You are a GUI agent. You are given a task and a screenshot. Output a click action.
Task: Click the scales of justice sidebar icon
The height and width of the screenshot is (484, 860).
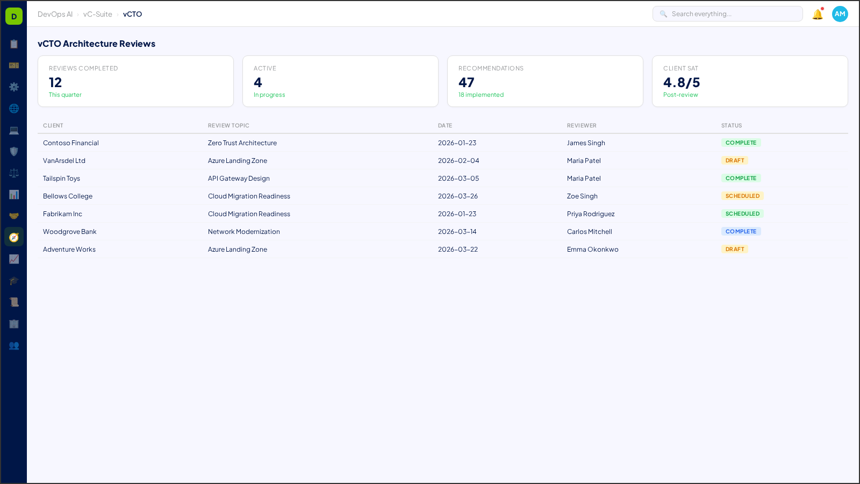click(x=14, y=173)
